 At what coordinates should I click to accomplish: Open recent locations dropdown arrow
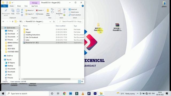click(10, 22)
